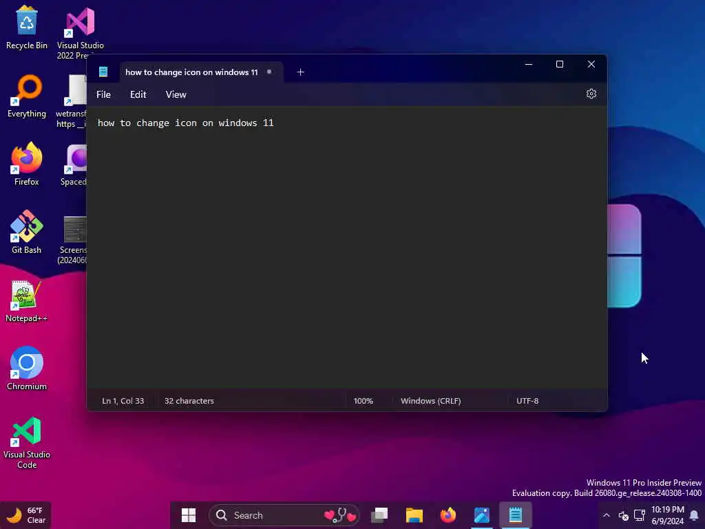Click Windows (CRLF) line ending indicator
The height and width of the screenshot is (529, 705).
(430, 401)
